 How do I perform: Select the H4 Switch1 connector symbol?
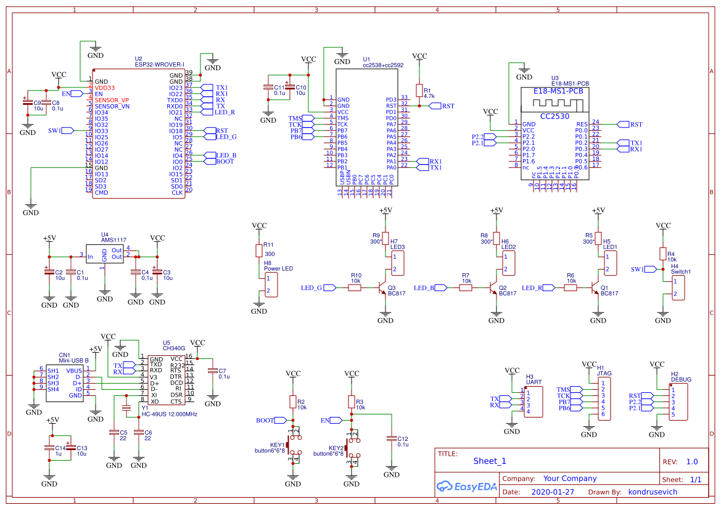tap(678, 288)
